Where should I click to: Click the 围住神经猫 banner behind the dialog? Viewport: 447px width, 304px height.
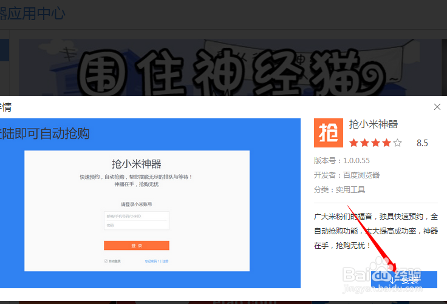[x=230, y=67]
